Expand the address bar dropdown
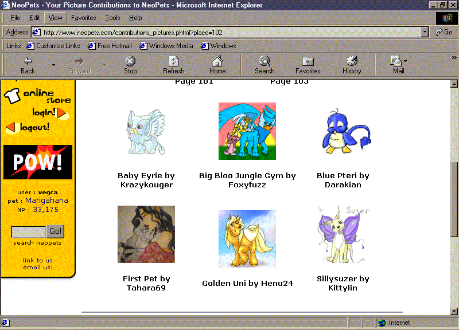This screenshot has height=330, width=459. click(x=425, y=32)
